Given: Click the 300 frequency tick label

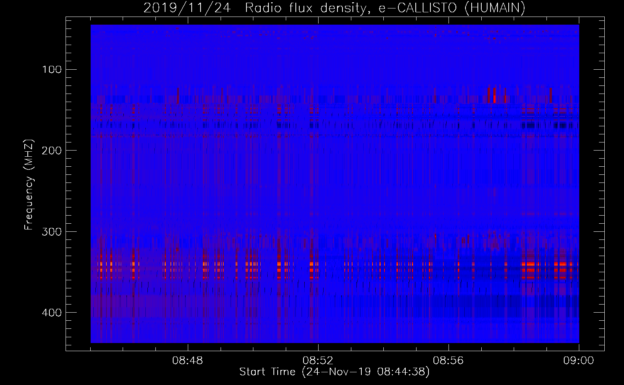Looking at the screenshot, I should tap(51, 231).
